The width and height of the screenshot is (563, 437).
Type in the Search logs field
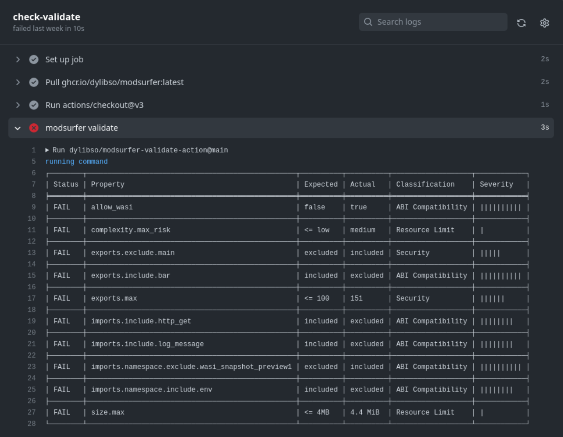pyautogui.click(x=439, y=22)
